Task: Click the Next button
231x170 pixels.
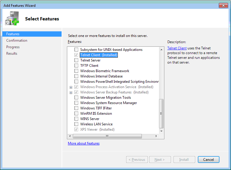Action: pos(160,160)
